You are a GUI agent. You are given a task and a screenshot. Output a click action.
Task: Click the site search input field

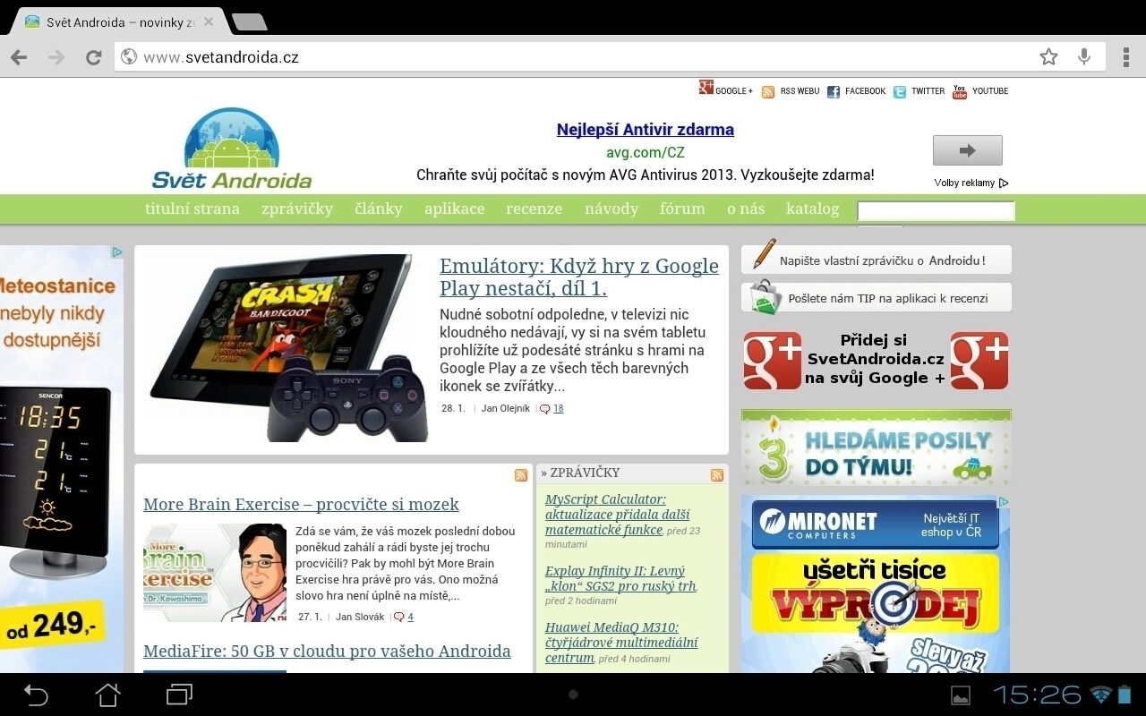pos(936,211)
